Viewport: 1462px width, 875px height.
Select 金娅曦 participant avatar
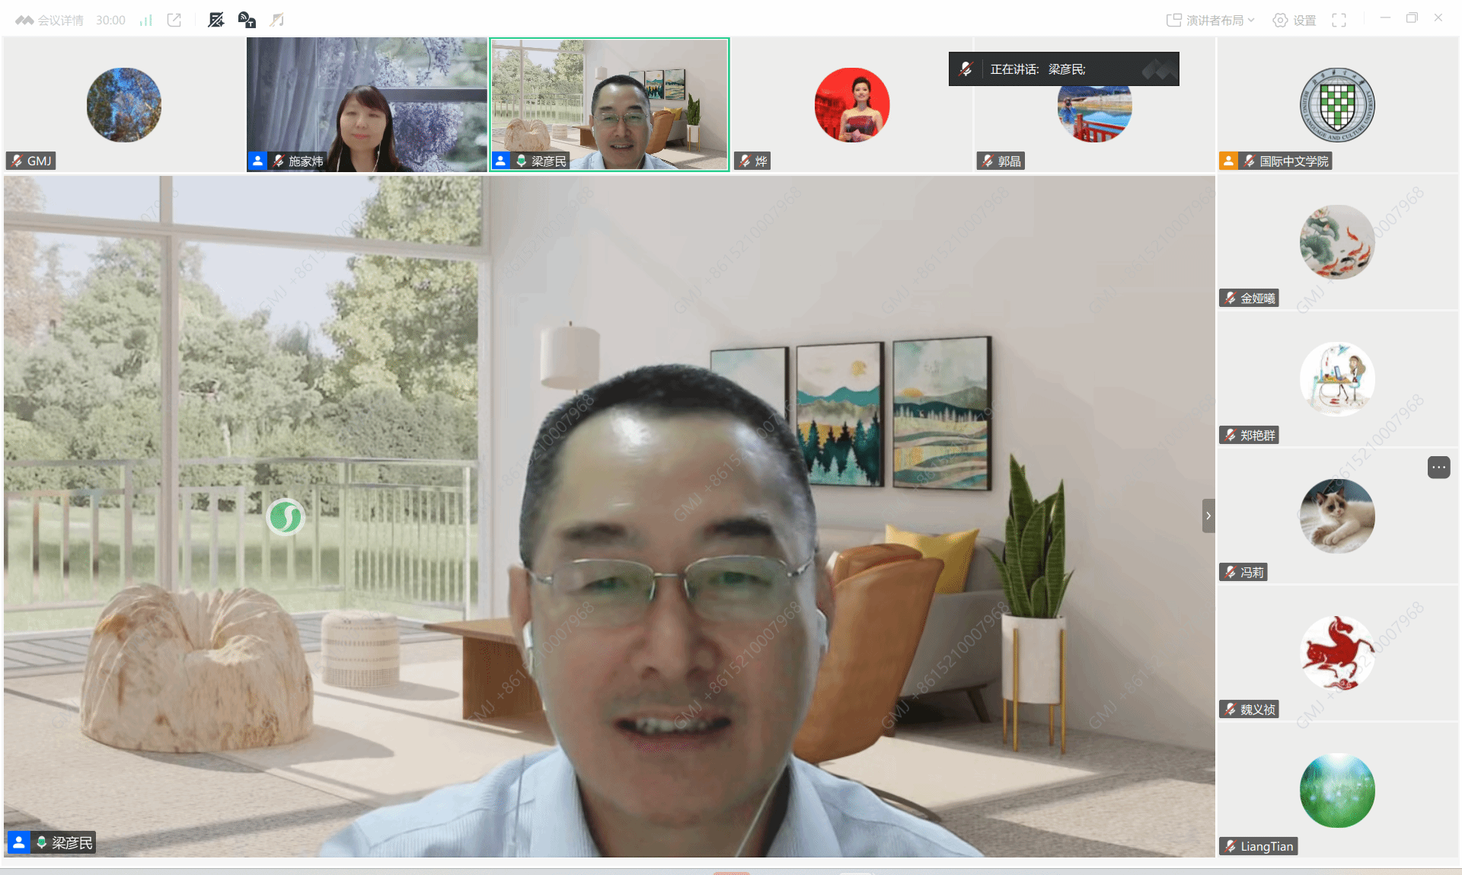coord(1336,242)
